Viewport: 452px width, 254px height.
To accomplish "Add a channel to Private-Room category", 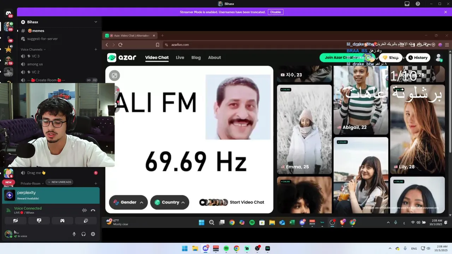I will point(96,183).
